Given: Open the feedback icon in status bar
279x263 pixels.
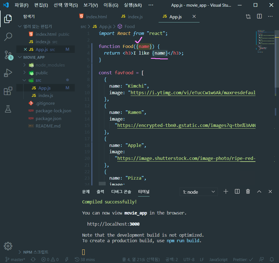Looking at the screenshot, I should 261,260.
